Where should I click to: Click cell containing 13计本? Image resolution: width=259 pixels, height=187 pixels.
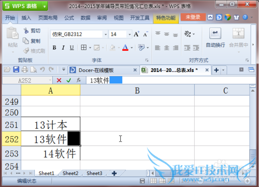pos(51,124)
